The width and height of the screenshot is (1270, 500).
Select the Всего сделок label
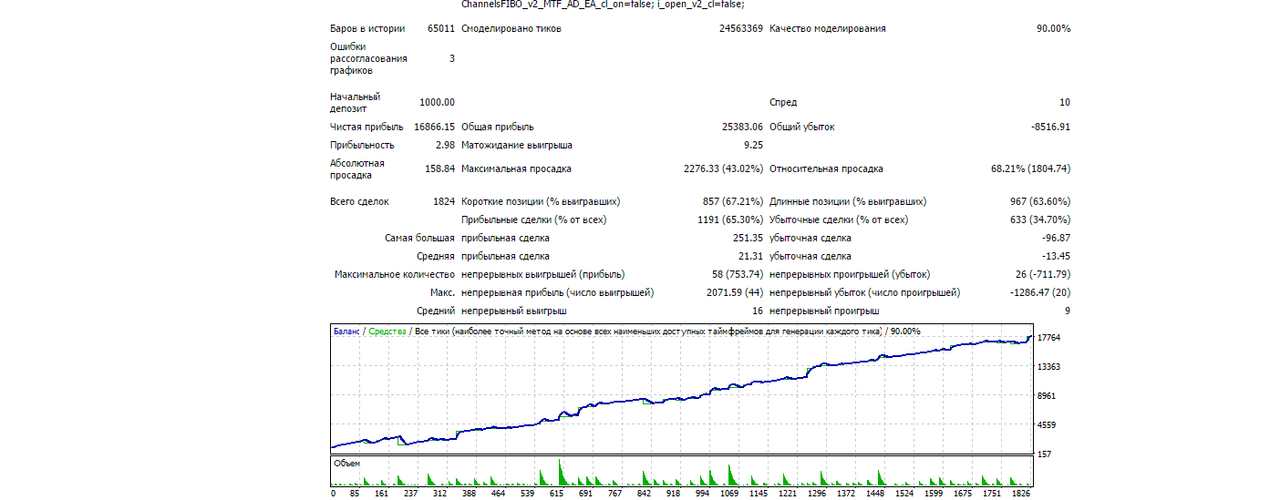click(359, 201)
